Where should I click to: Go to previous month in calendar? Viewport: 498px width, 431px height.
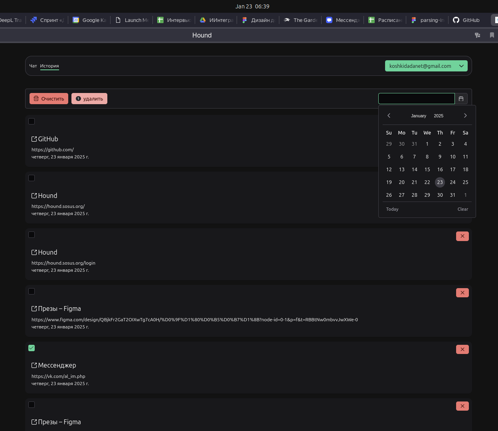tap(389, 116)
